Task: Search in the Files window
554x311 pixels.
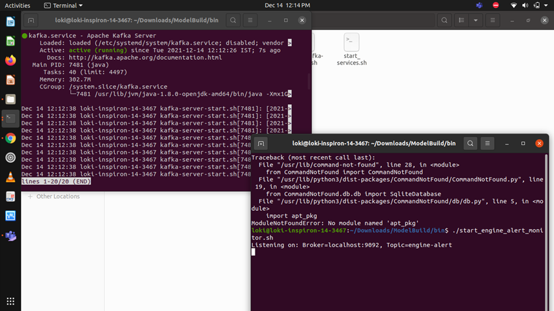Action: (x=445, y=20)
